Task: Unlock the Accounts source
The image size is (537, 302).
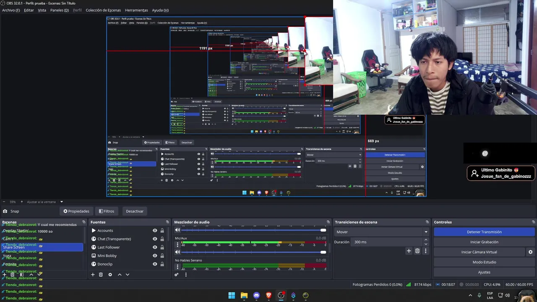Action: click(x=162, y=230)
